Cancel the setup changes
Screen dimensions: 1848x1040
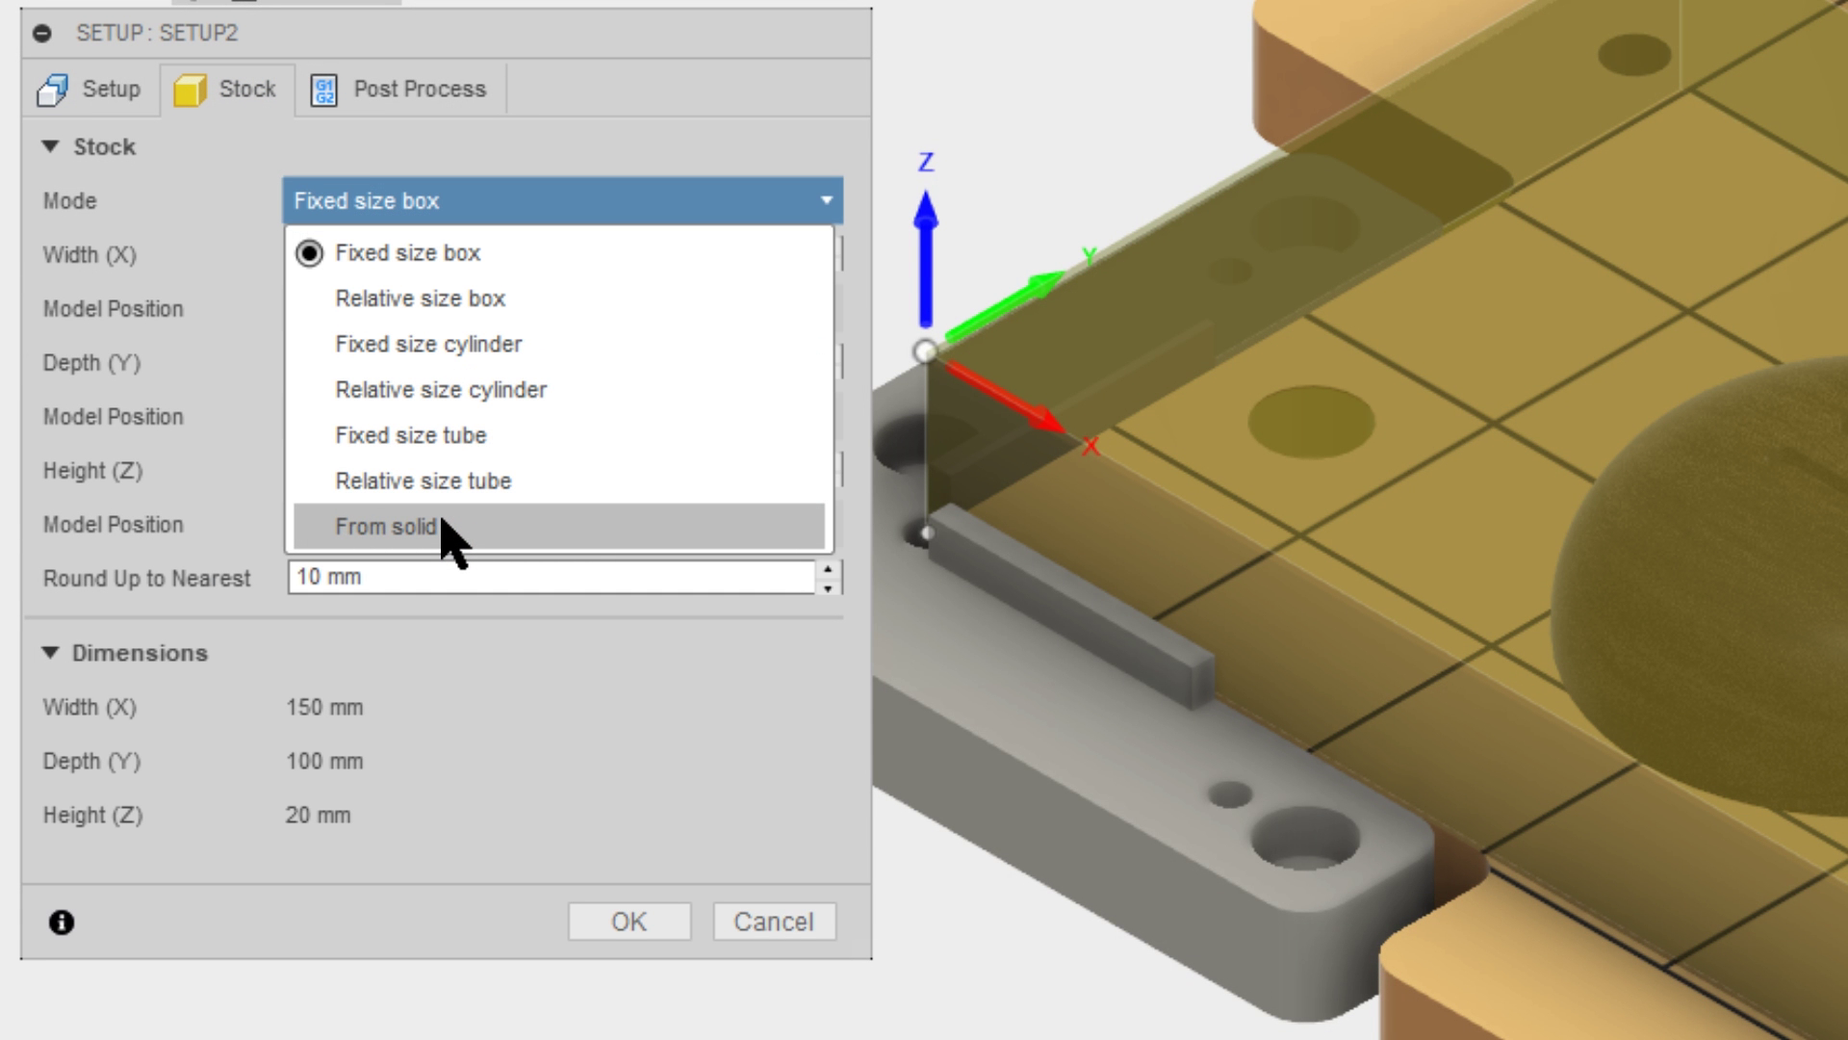774,921
